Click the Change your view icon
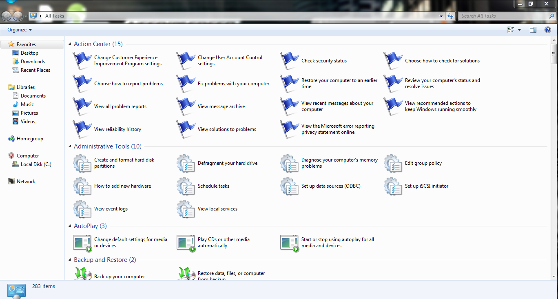The height and width of the screenshot is (299, 558). coord(511,30)
